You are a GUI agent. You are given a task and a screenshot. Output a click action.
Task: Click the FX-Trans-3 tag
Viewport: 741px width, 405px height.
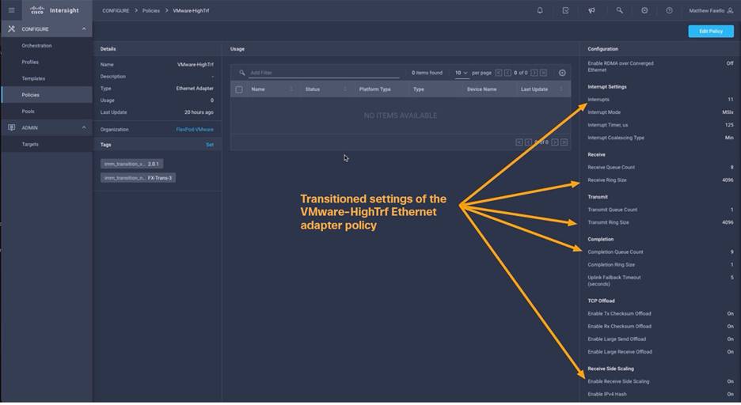[x=138, y=178]
